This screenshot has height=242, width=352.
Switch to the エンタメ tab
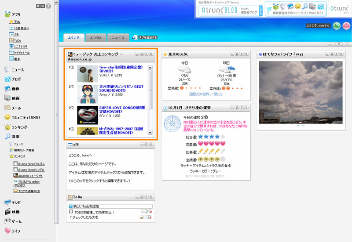click(96, 38)
